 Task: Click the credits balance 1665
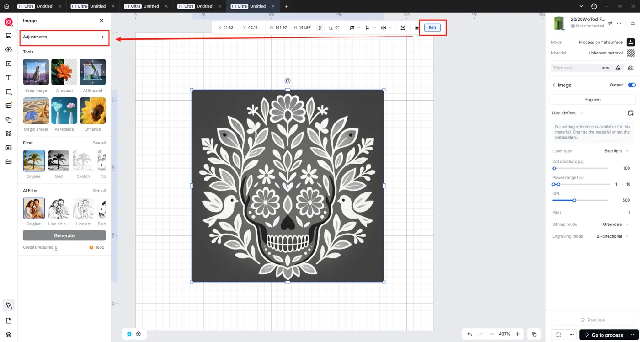pos(97,247)
